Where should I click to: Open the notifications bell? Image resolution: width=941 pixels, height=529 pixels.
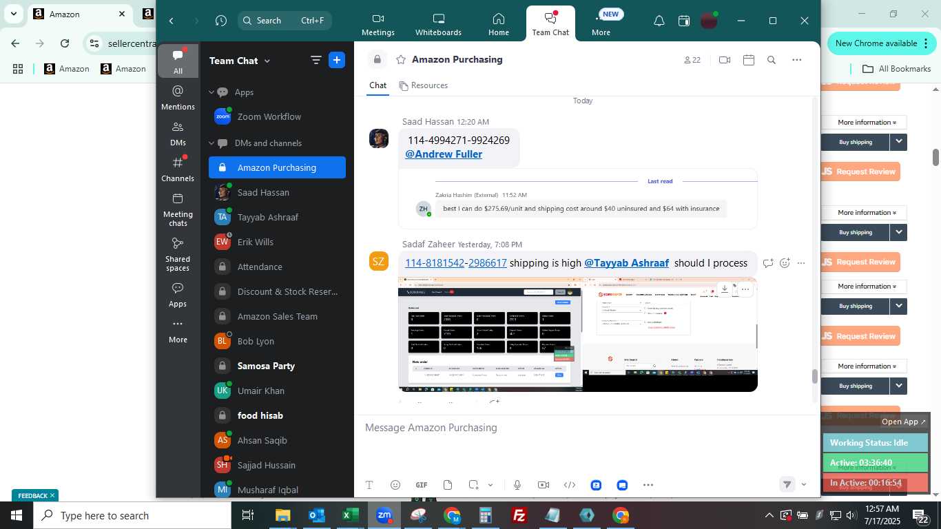[x=659, y=21]
